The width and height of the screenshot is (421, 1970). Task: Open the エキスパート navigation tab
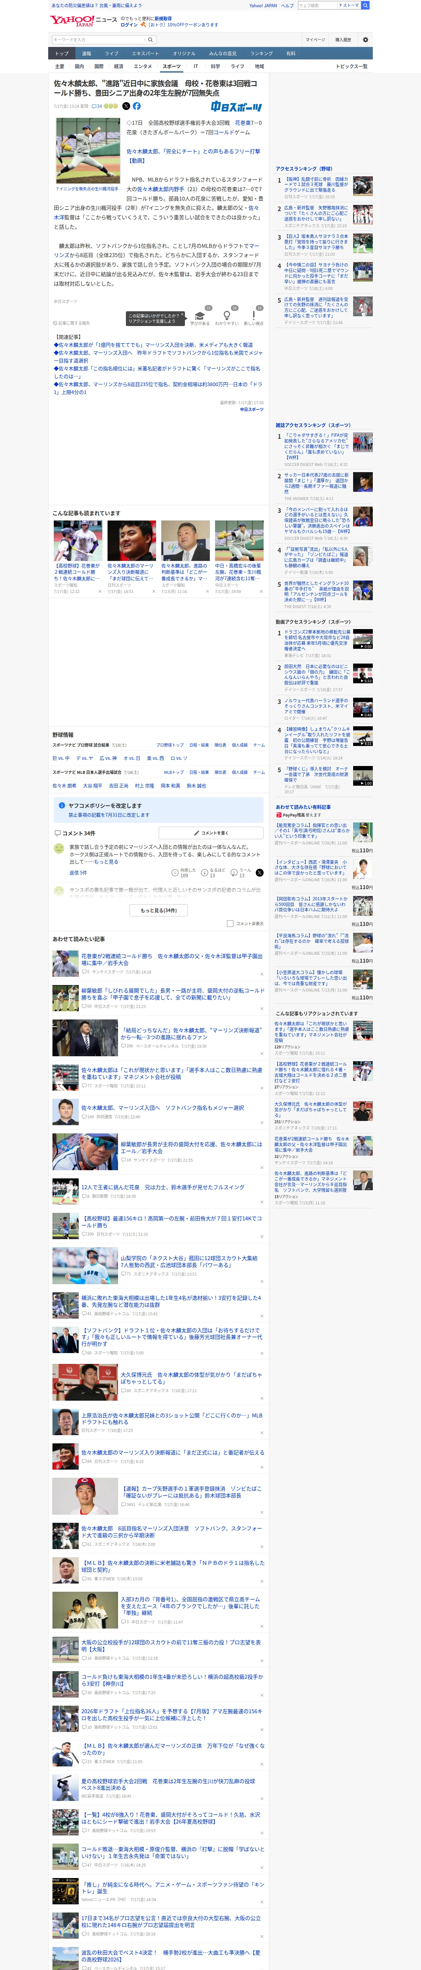(x=145, y=54)
